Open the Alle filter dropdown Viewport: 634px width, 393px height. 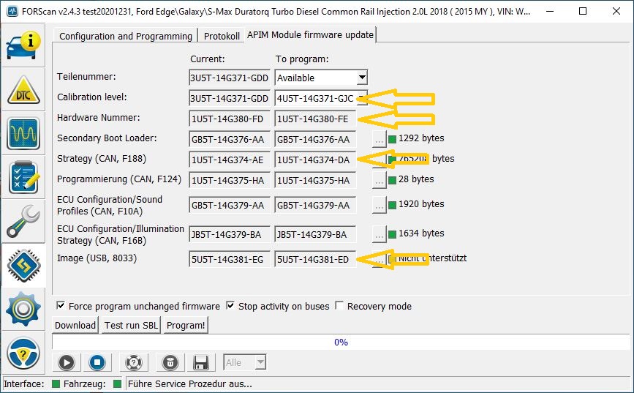(x=259, y=362)
